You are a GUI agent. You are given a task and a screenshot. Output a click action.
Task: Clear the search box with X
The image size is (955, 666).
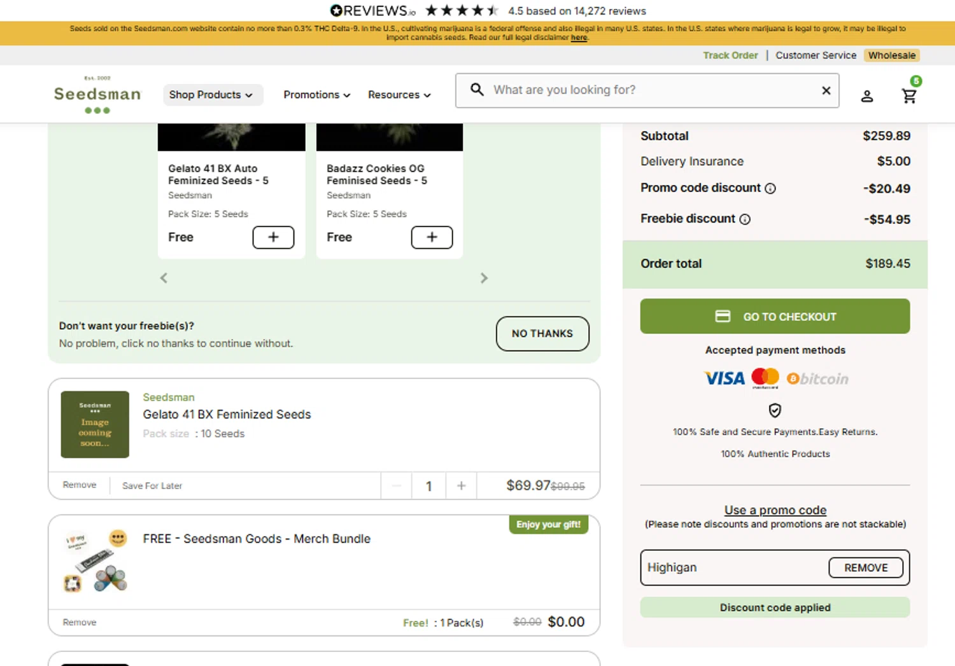[x=826, y=90]
